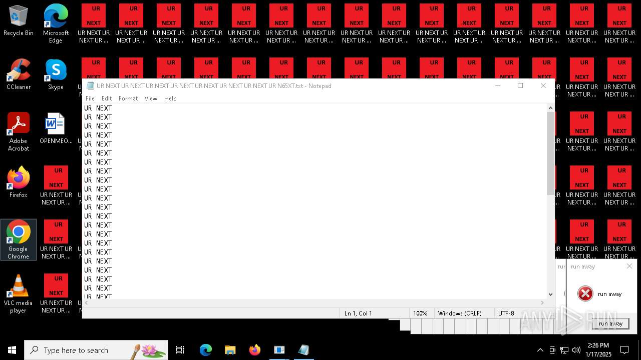Open File Explorer from the taskbar
The height and width of the screenshot is (360, 641).
(x=230, y=350)
